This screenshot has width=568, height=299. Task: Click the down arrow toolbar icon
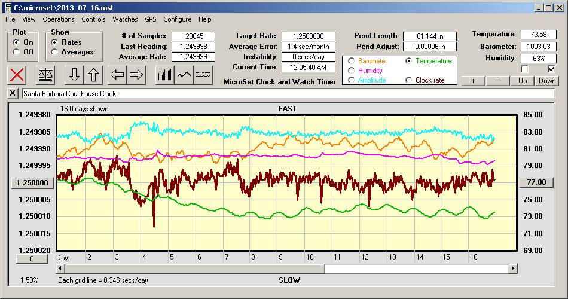click(74, 75)
